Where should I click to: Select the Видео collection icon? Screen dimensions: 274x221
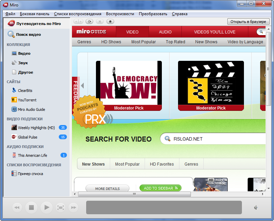14,53
